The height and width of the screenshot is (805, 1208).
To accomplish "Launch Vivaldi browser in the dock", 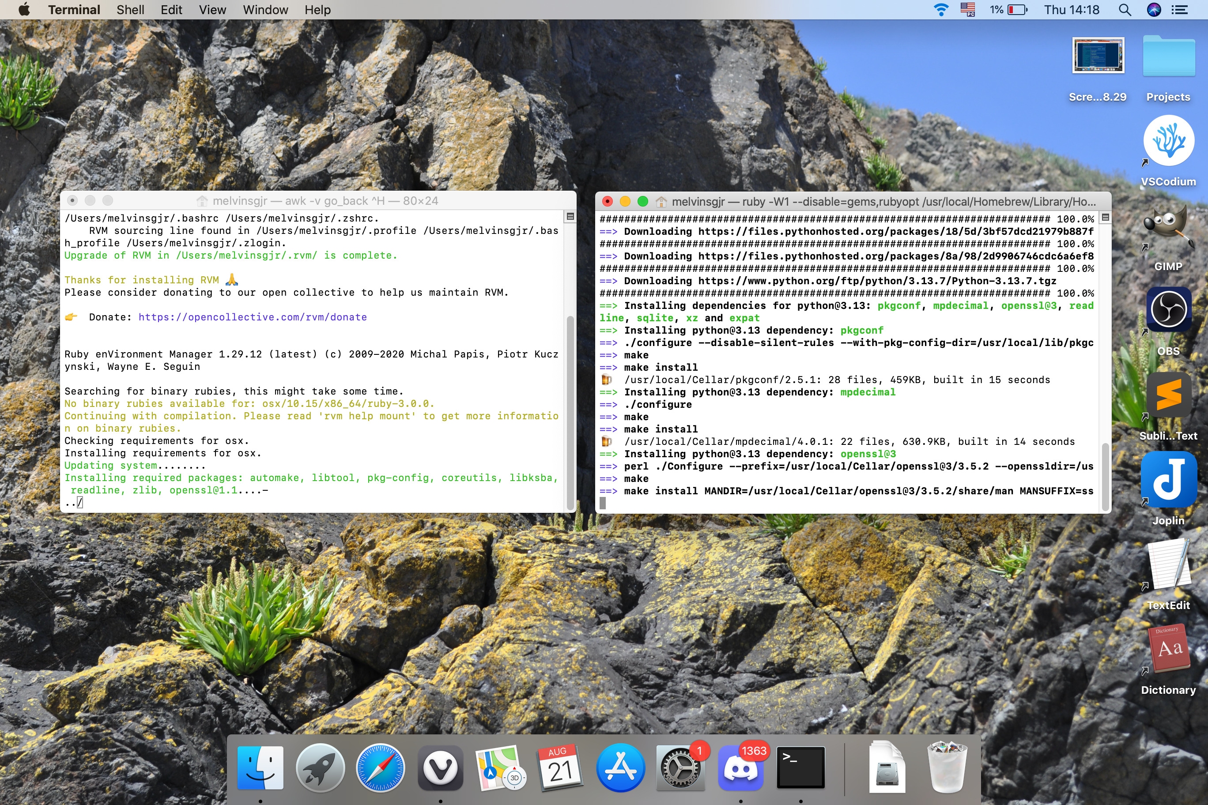I will [x=440, y=768].
